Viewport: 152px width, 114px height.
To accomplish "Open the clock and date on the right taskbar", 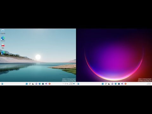I will coord(149,84).
